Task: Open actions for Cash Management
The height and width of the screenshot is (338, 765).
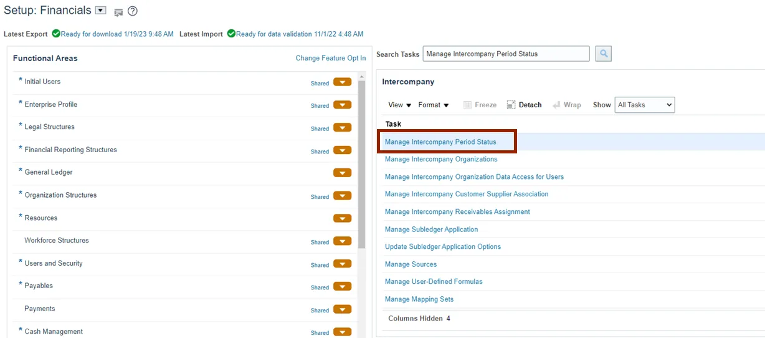Action: (342, 332)
